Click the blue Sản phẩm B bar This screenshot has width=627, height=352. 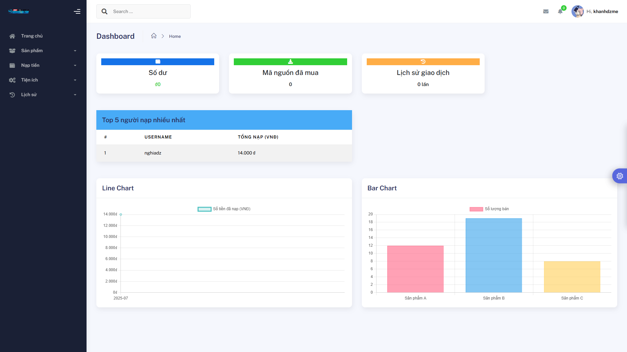click(x=493, y=255)
